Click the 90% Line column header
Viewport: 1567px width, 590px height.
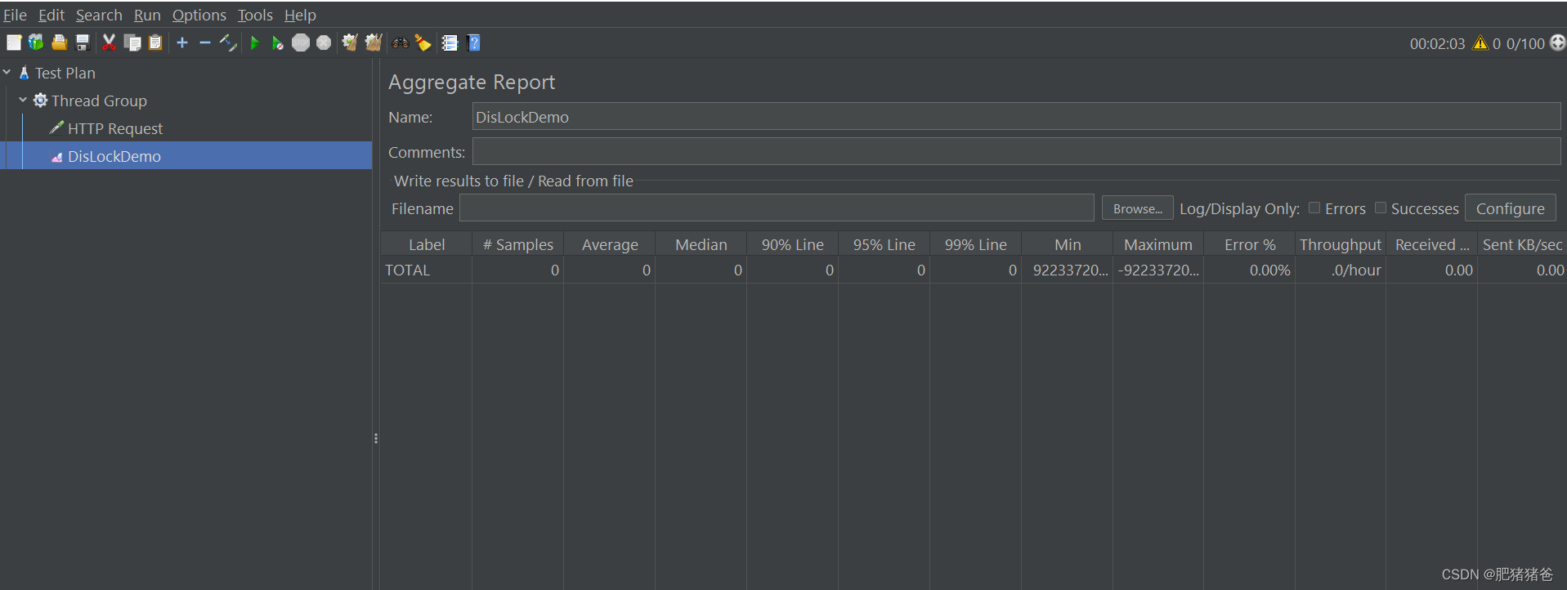(x=793, y=244)
